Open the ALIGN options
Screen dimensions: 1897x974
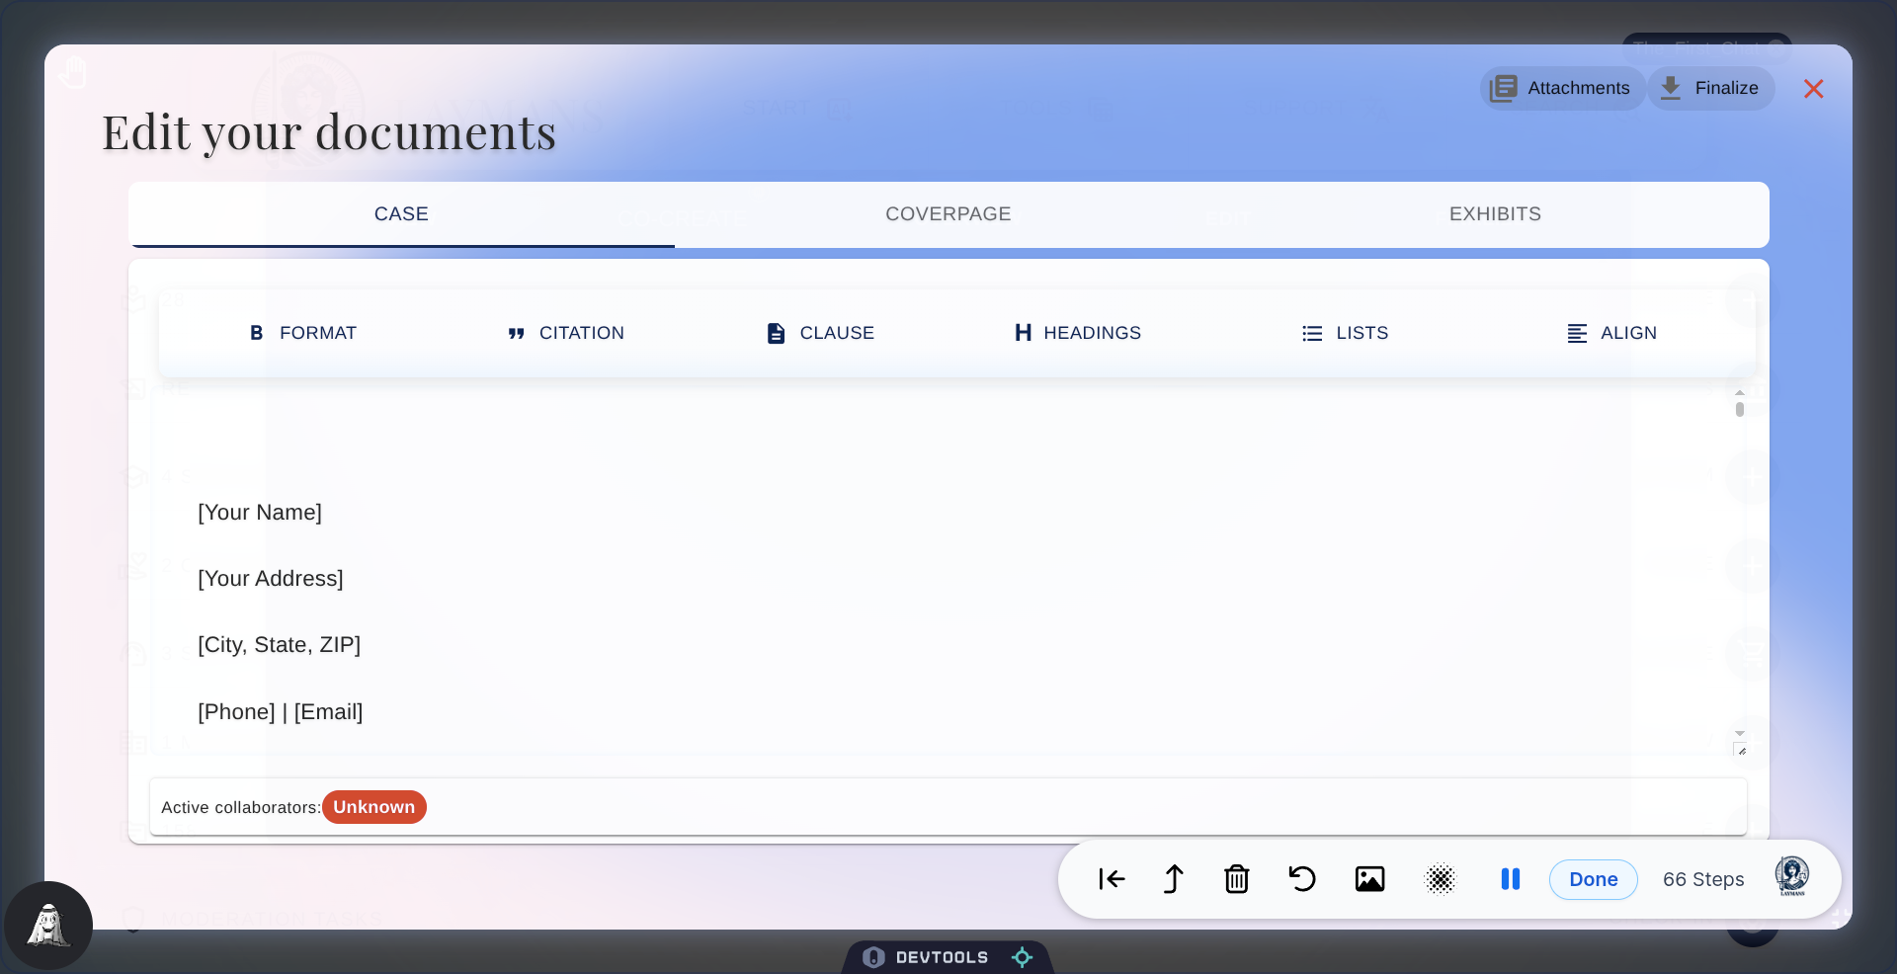click(x=1611, y=333)
